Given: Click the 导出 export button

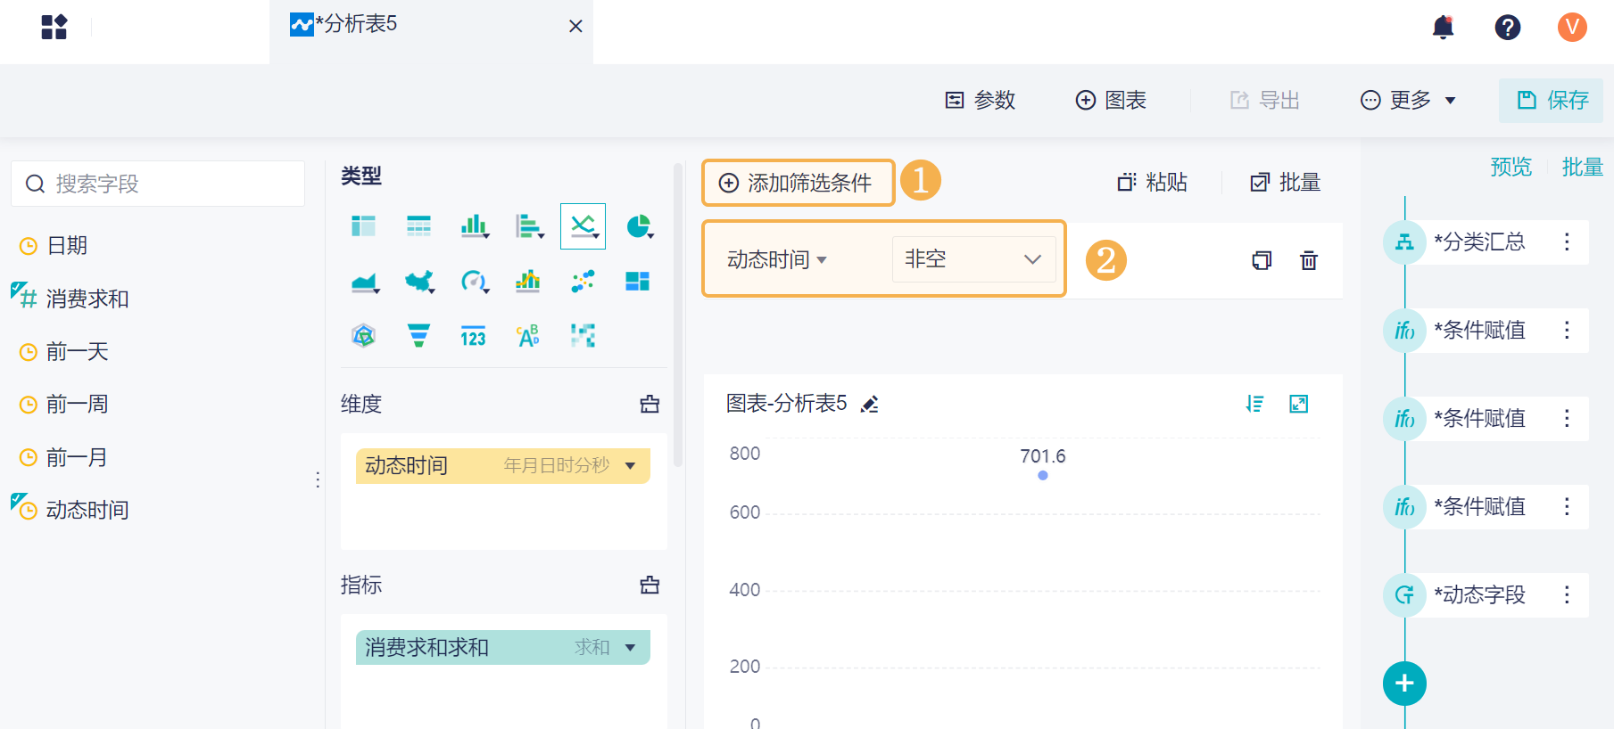Looking at the screenshot, I should [x=1264, y=100].
